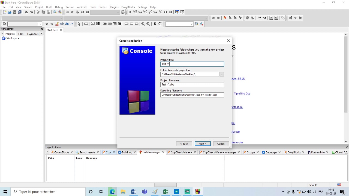Click the Break debugger pause icon
Screen dimensions: 349x196
pyautogui.click(x=165, y=12)
